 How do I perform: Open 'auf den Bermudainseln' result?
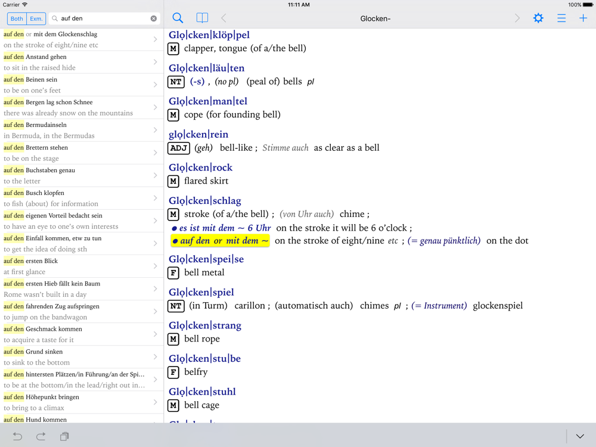click(x=82, y=130)
